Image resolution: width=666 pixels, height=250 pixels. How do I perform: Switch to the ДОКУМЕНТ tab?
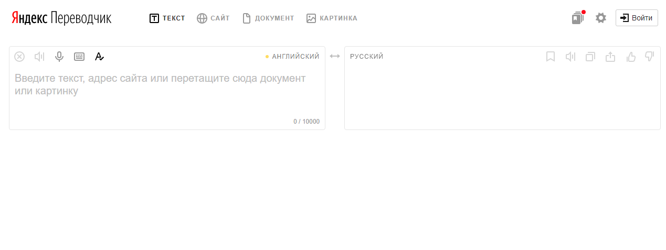(x=268, y=18)
